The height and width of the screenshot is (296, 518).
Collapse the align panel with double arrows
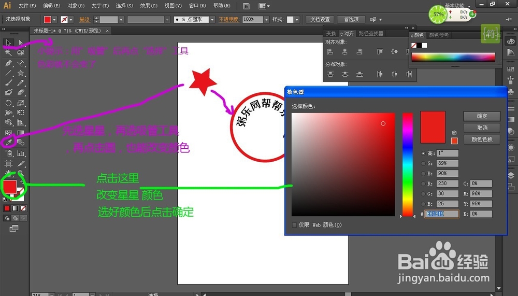[406, 28]
